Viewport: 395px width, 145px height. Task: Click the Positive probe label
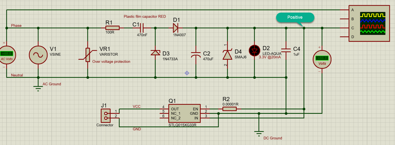click(x=295, y=17)
